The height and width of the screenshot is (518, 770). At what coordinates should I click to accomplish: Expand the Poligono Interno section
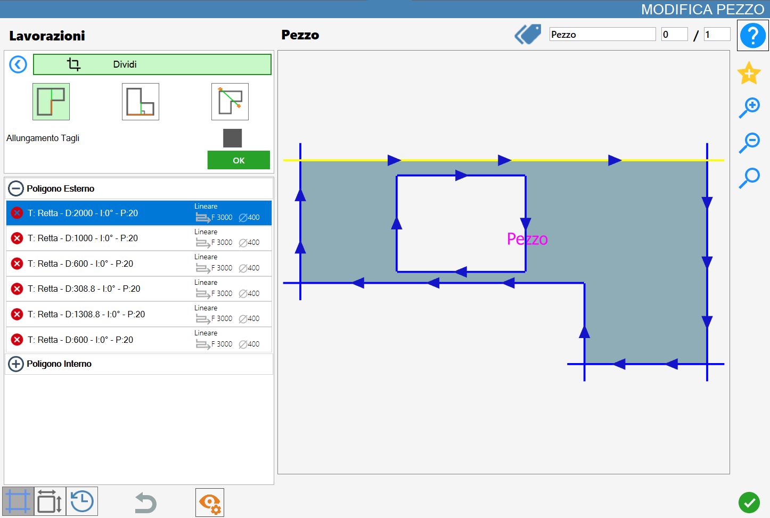pyautogui.click(x=16, y=364)
